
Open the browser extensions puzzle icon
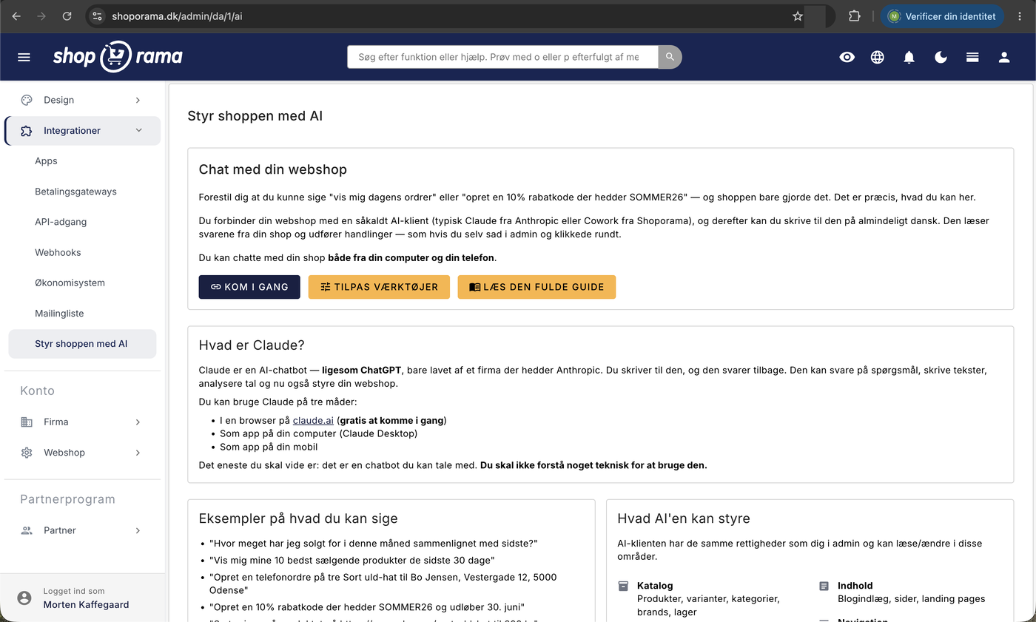[x=854, y=16]
